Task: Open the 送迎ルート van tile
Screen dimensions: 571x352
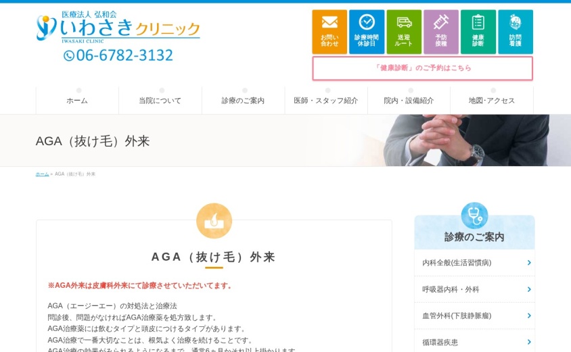Action: click(x=404, y=32)
